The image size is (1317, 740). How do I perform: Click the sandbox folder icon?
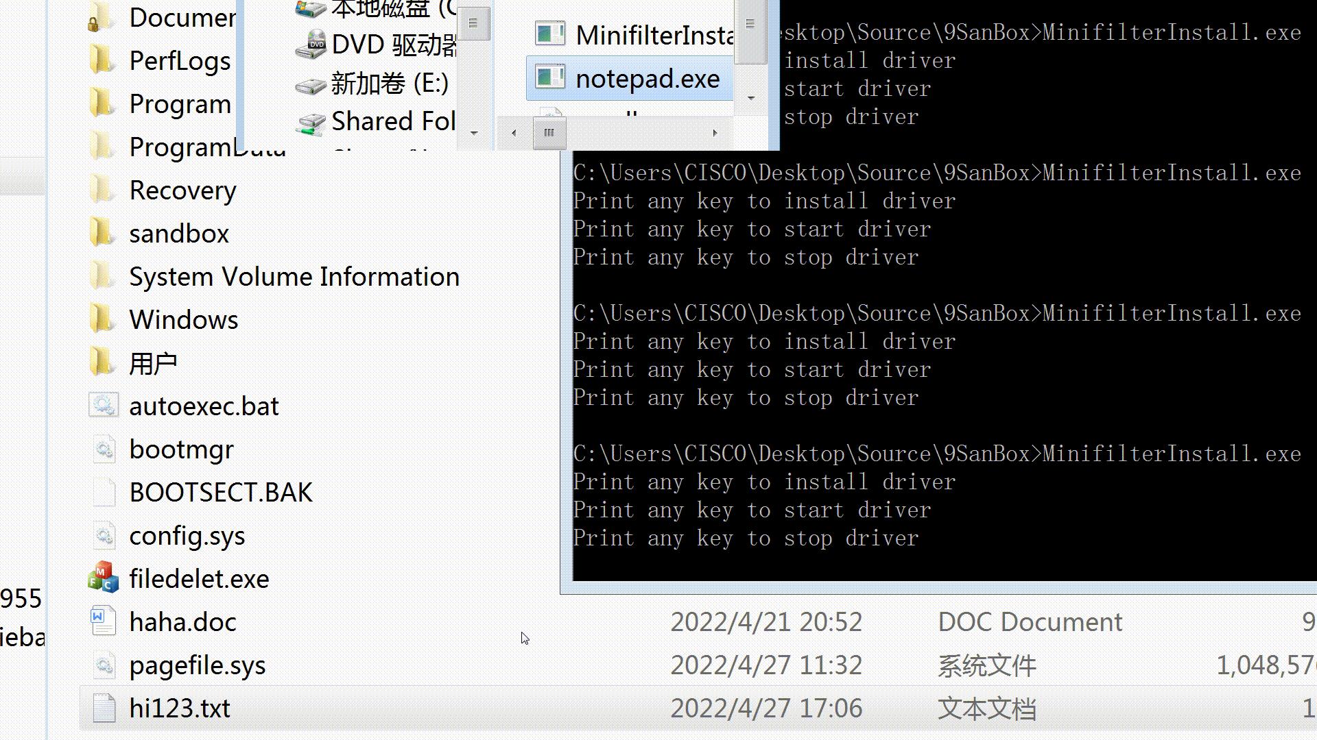point(102,233)
